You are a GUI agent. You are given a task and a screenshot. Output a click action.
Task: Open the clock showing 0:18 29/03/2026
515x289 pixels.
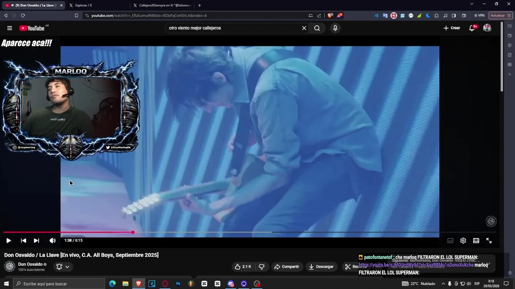491,284
